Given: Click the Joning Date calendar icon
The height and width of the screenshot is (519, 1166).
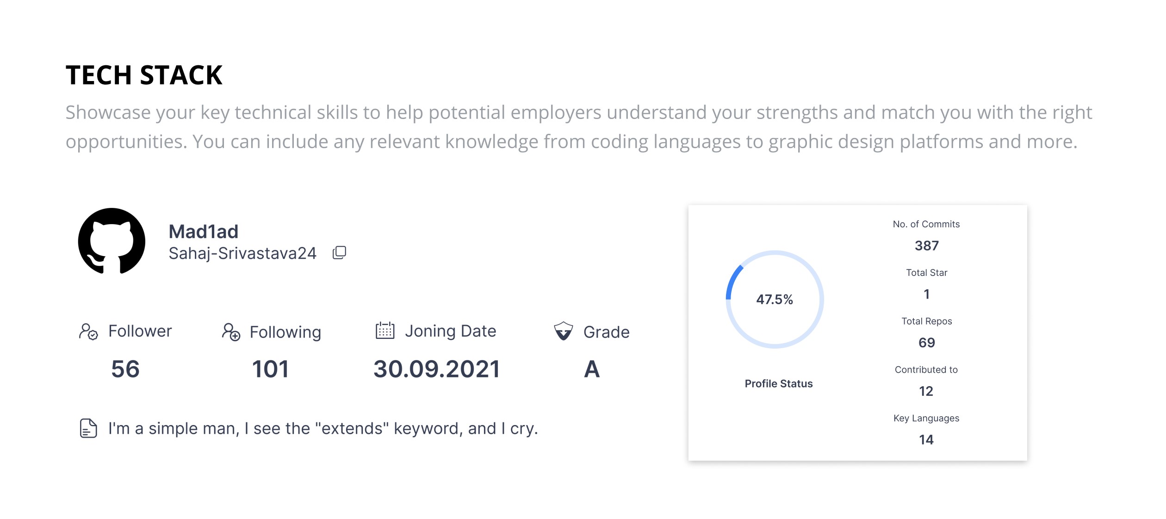Looking at the screenshot, I should click(x=385, y=331).
